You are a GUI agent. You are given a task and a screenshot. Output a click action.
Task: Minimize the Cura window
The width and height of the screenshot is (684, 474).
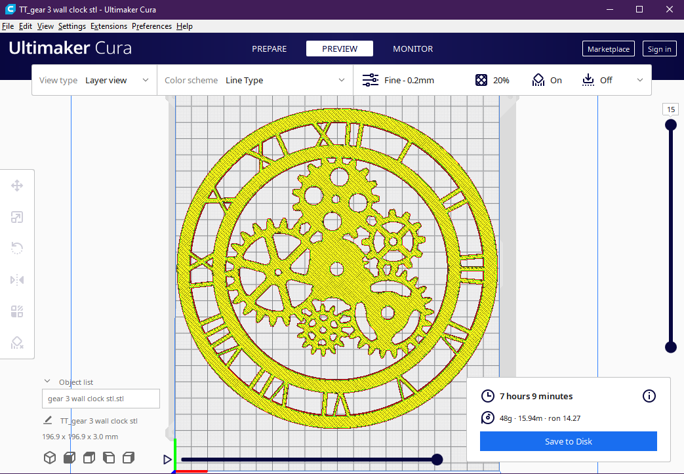(x=610, y=9)
